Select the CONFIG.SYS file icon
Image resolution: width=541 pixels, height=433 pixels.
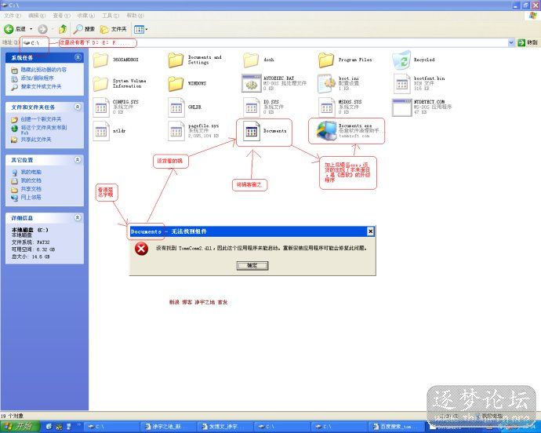click(100, 107)
